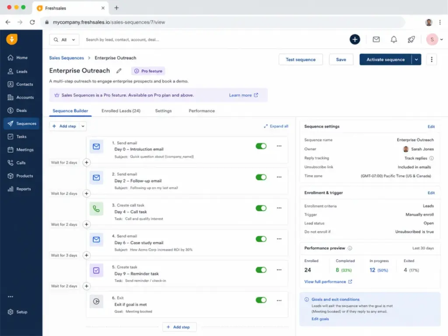448x336 pixels.
Task: Click the quick add plus button
Action: coord(355,39)
